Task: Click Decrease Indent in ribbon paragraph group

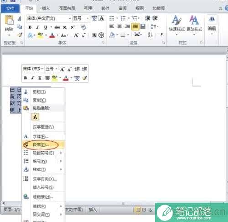Action: click(147, 18)
